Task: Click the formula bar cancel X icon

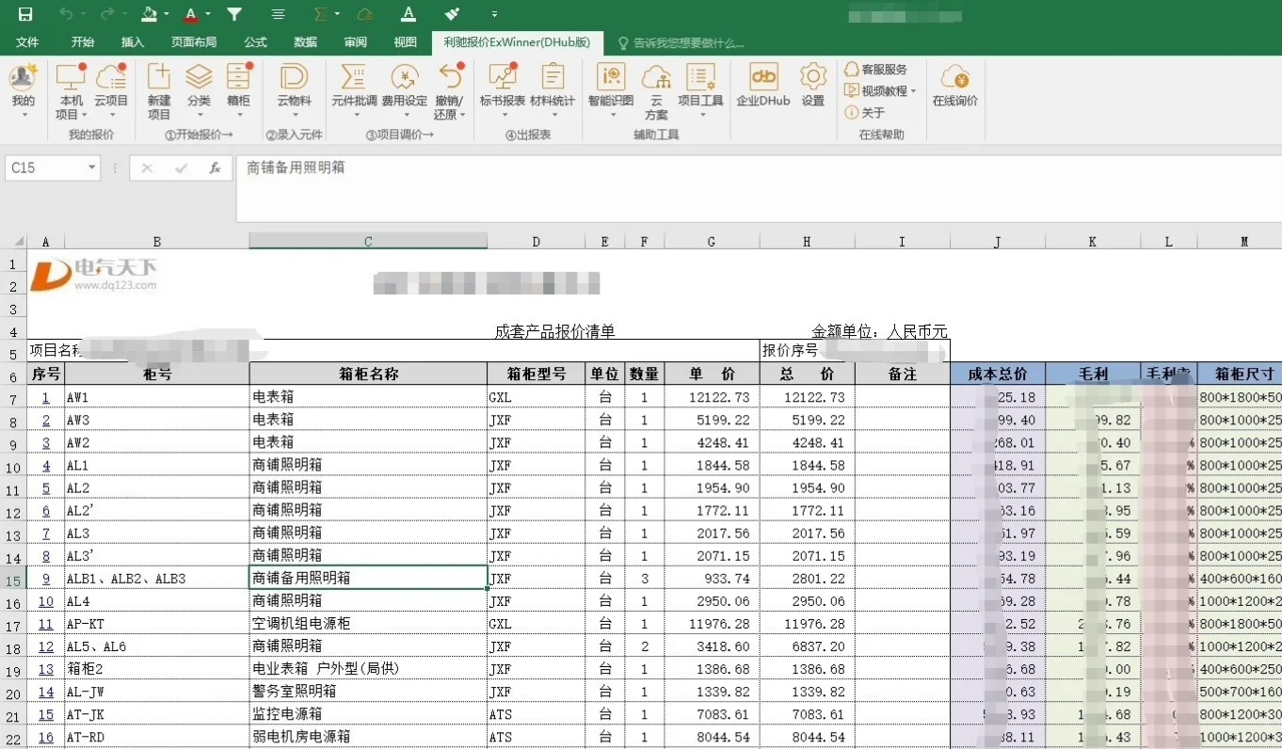Action: 147,168
